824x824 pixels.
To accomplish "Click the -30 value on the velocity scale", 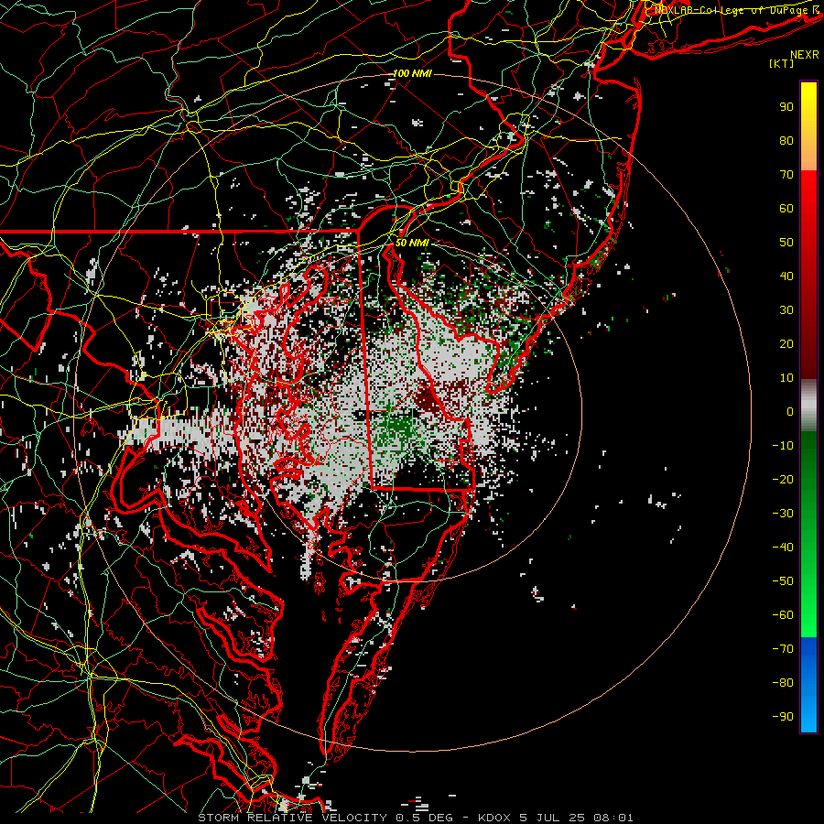I will [783, 514].
